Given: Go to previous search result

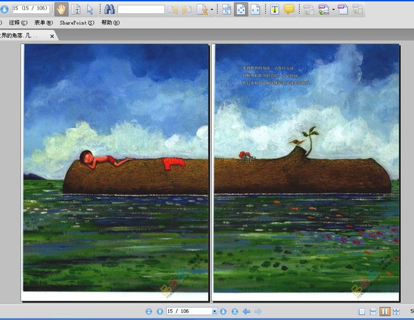Looking at the screenshot, I should pos(172,10).
